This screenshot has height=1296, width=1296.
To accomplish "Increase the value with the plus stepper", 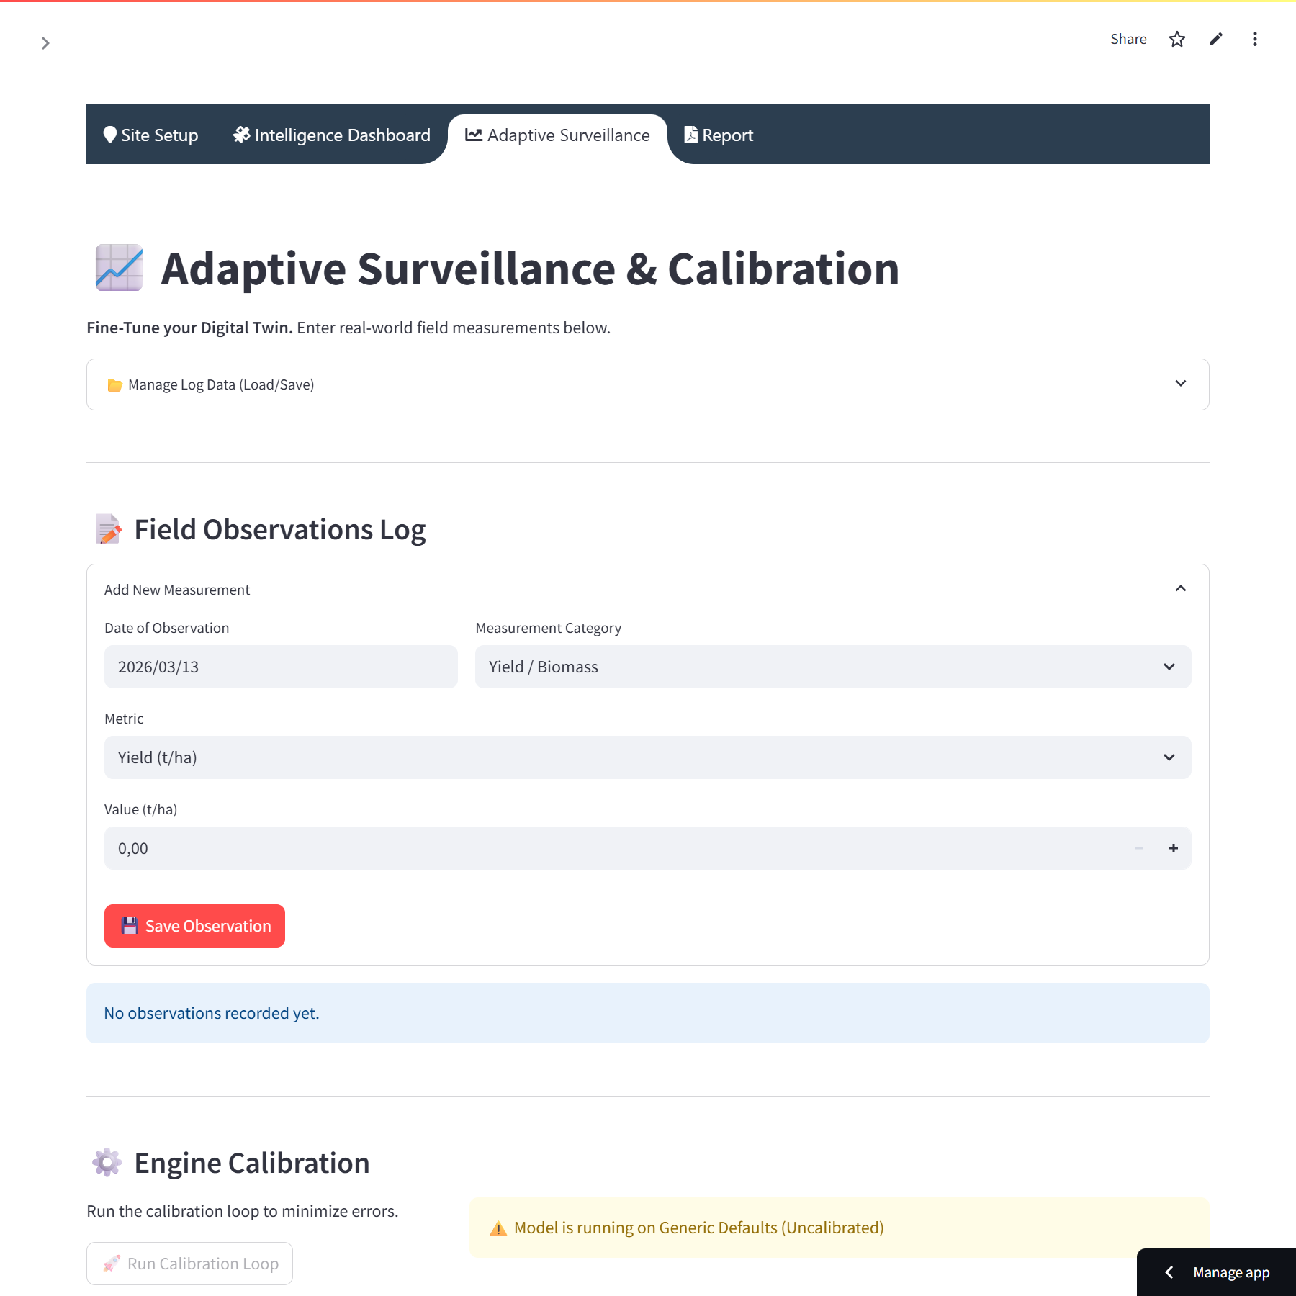I will (x=1174, y=848).
